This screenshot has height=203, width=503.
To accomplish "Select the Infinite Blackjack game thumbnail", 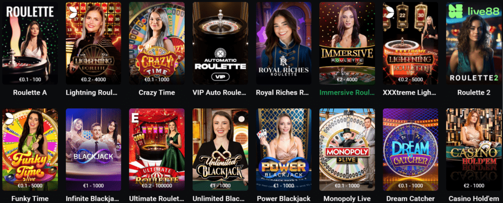I will click(x=93, y=150).
